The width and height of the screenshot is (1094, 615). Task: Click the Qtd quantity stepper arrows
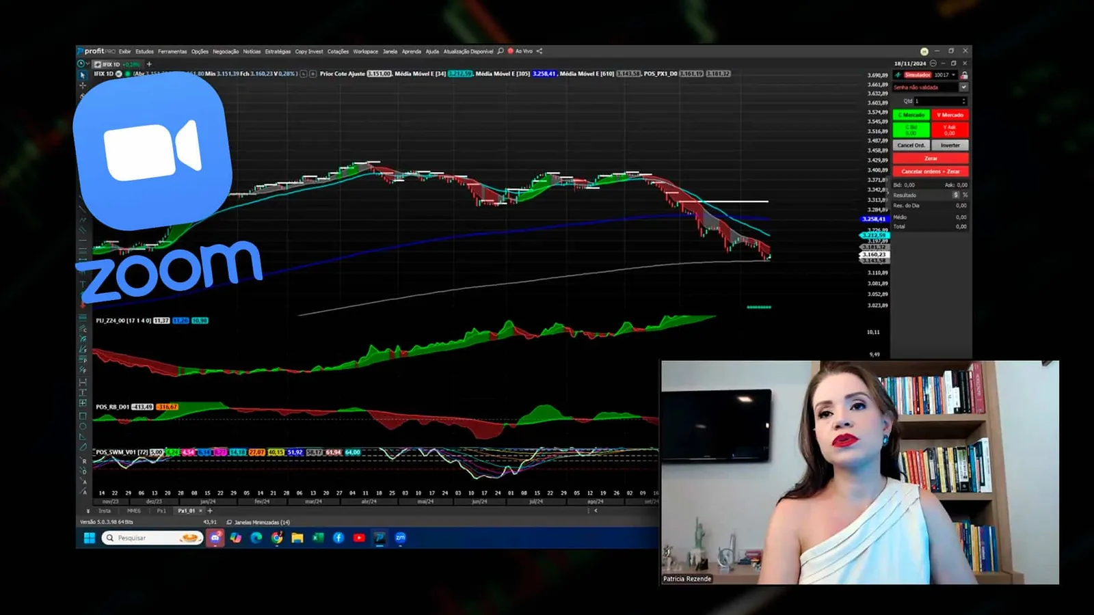click(963, 101)
